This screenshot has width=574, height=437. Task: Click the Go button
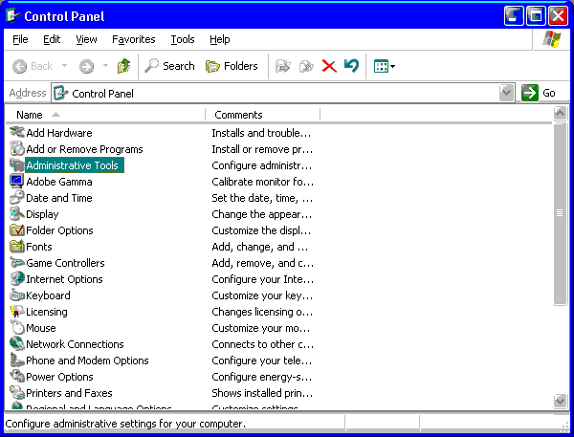coord(539,93)
